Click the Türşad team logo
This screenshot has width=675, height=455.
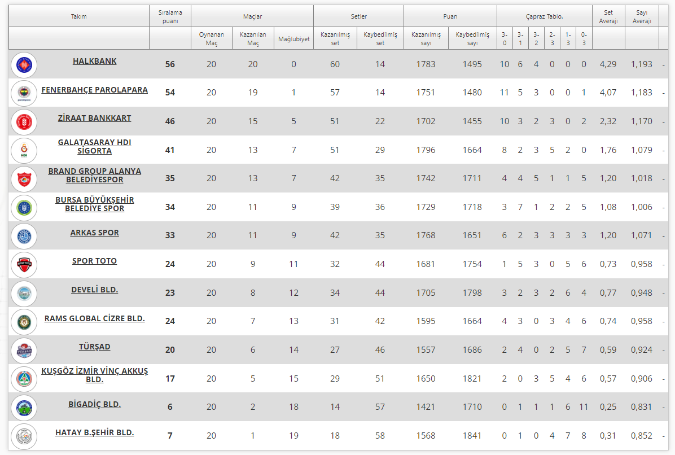24,351
